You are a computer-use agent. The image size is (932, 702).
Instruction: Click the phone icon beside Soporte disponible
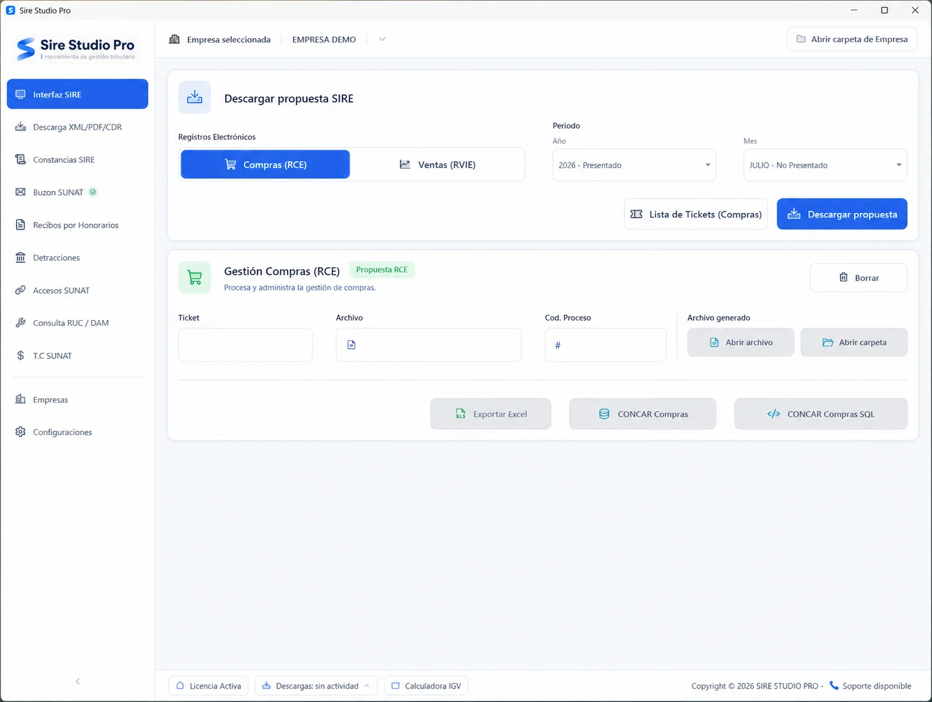834,685
